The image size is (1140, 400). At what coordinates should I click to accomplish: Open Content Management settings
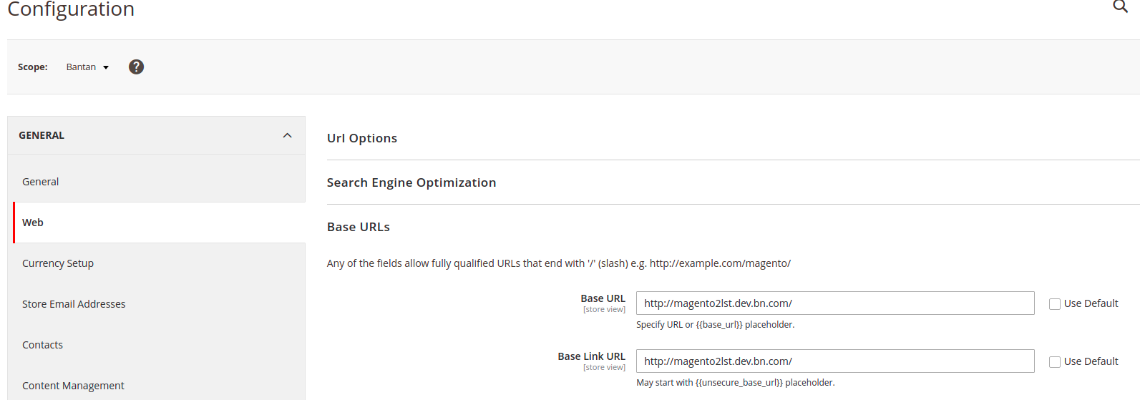point(73,386)
